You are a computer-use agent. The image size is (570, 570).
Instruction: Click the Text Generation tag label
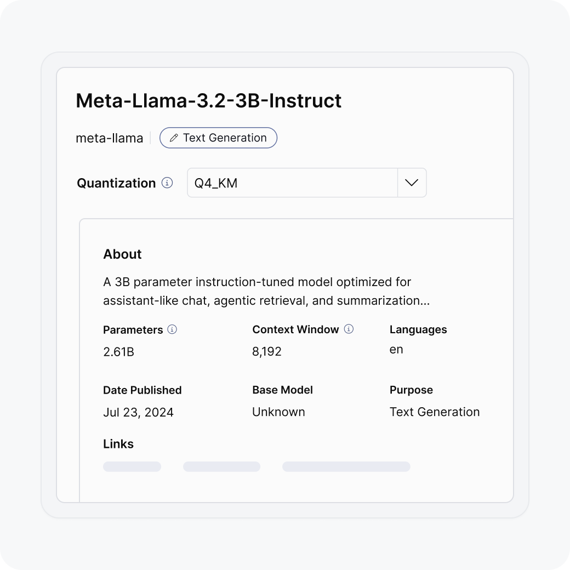(225, 138)
